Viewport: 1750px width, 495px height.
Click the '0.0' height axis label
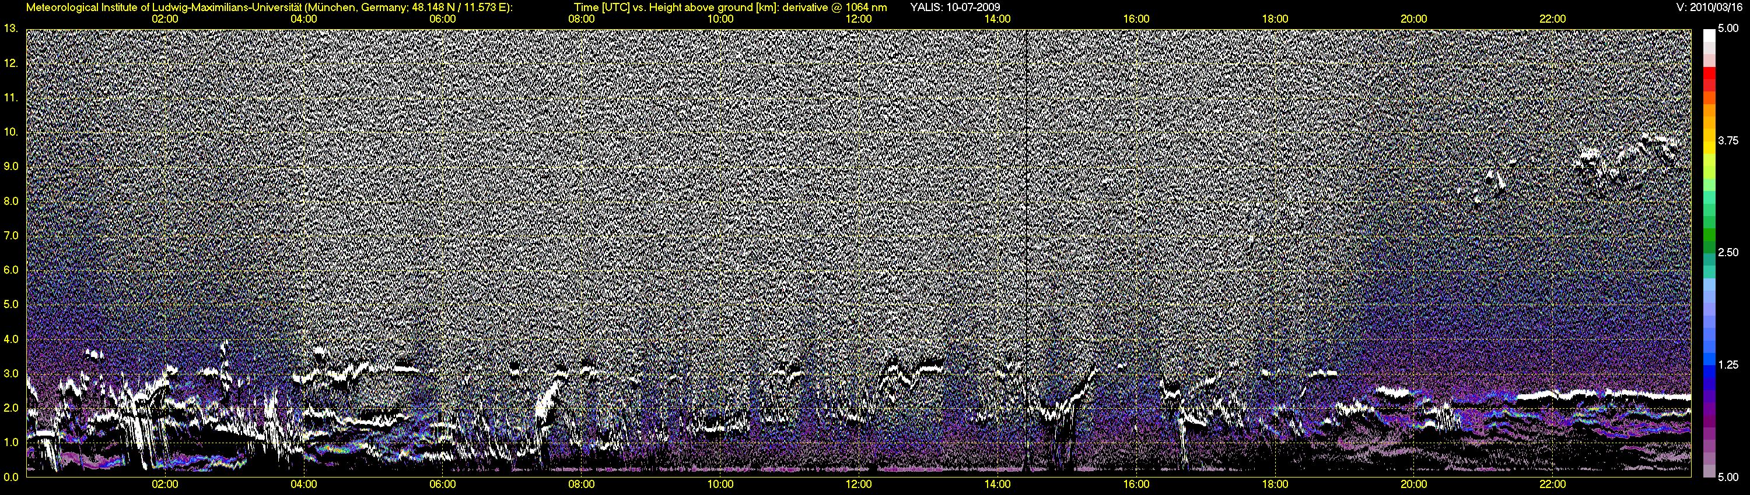click(11, 477)
